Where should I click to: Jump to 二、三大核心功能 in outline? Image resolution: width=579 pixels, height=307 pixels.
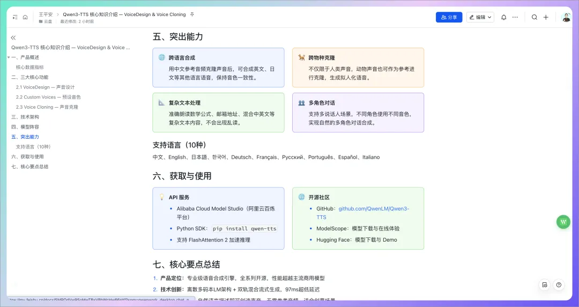click(x=29, y=77)
